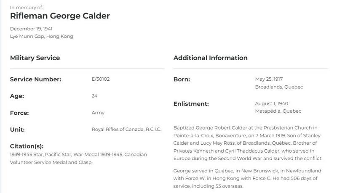Viewport: 337px width, 193px height.
Task: Click the Service Number label
Action: [36, 79]
